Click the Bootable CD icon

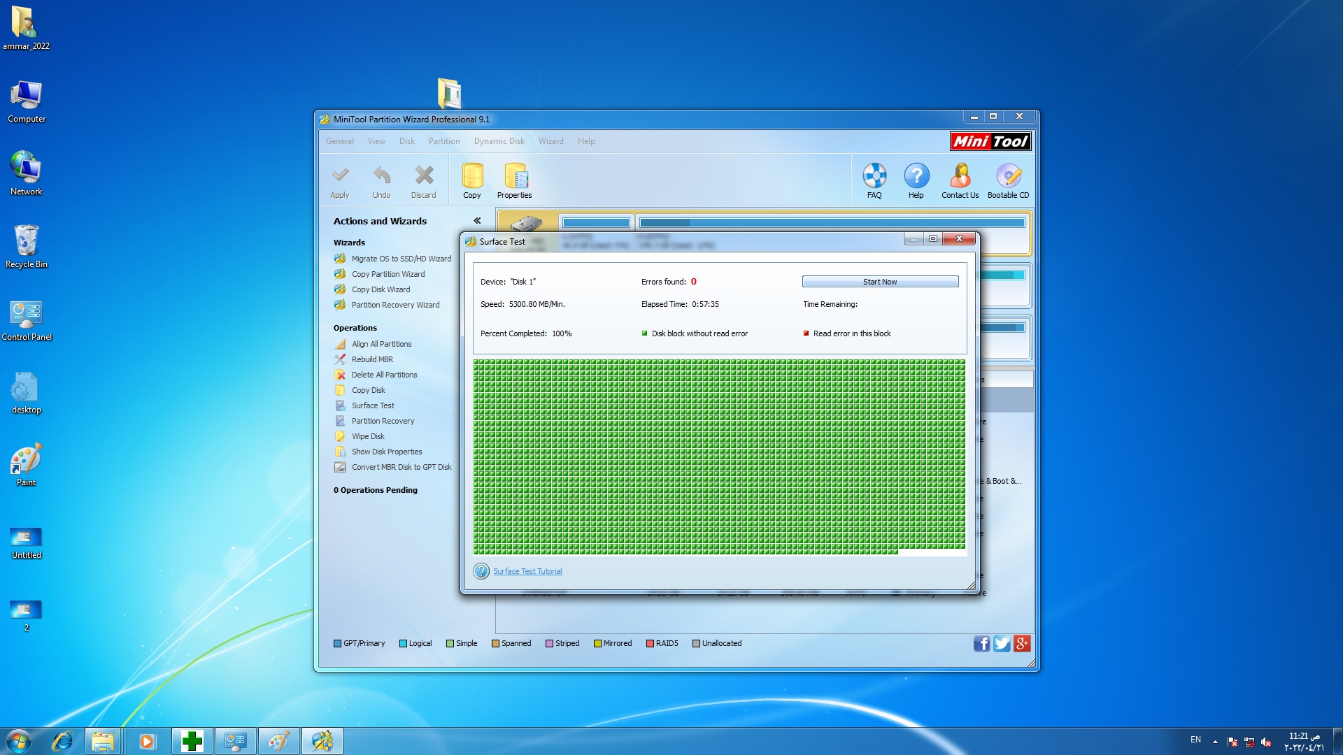1008,181
